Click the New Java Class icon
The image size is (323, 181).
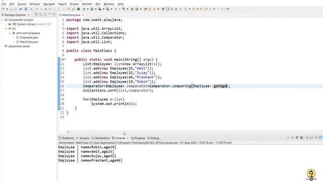click(x=137, y=9)
